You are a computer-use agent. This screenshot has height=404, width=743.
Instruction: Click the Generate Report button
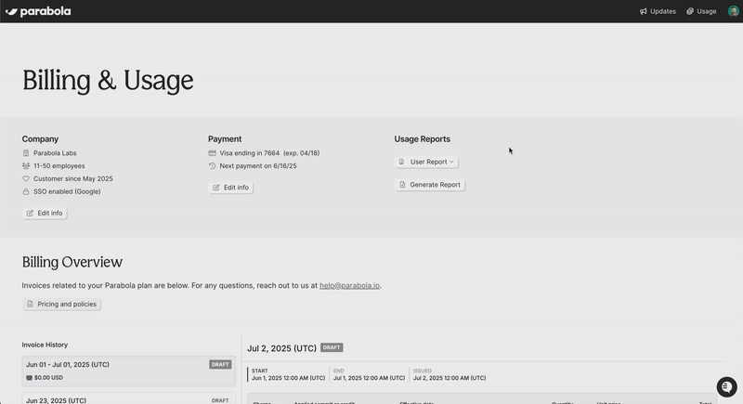[x=430, y=185]
